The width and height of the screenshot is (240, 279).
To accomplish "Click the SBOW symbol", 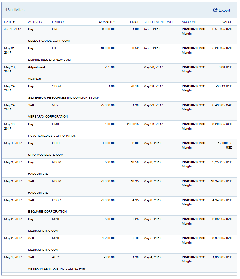I will pyautogui.click(x=57, y=86).
